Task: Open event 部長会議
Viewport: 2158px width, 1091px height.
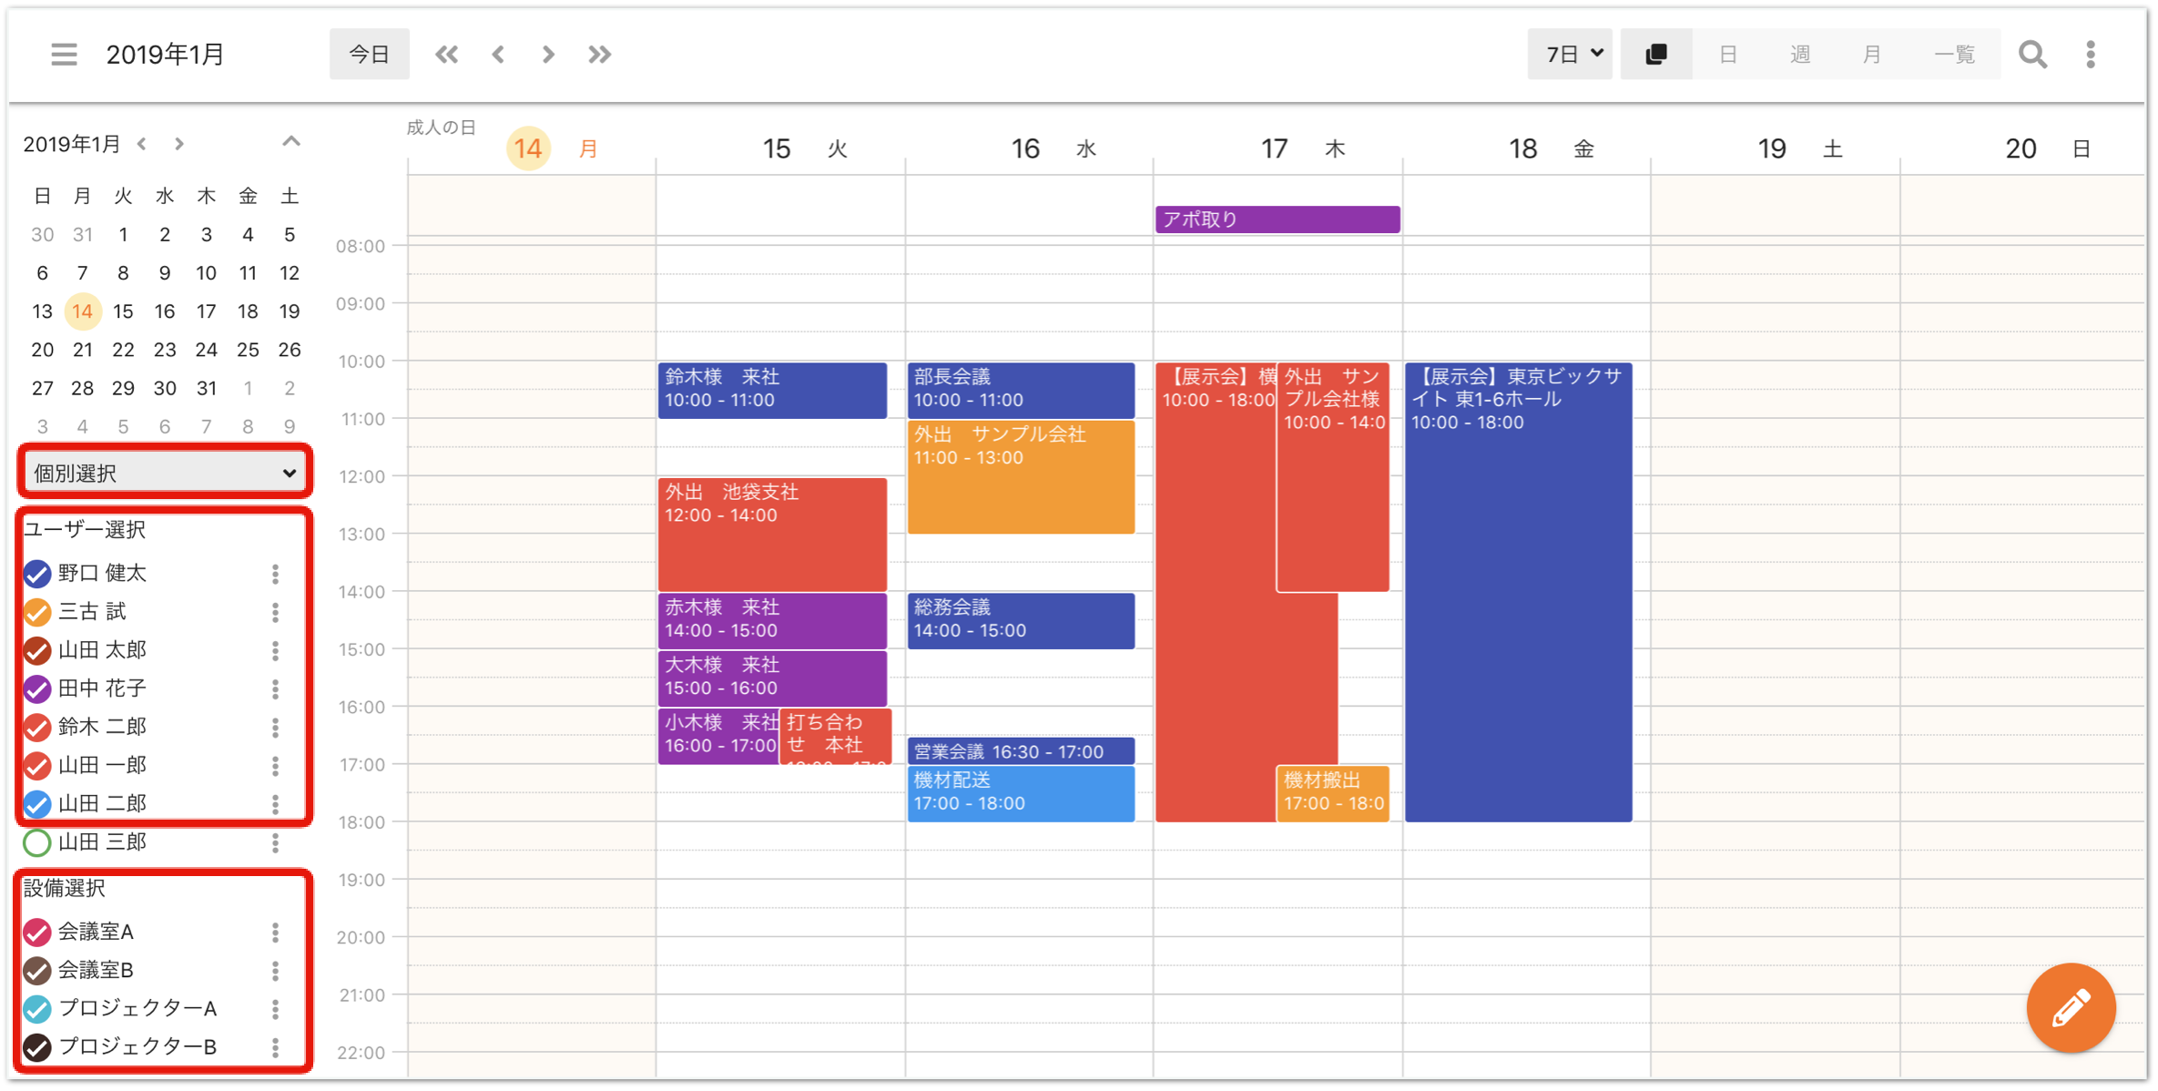Action: (x=1021, y=390)
